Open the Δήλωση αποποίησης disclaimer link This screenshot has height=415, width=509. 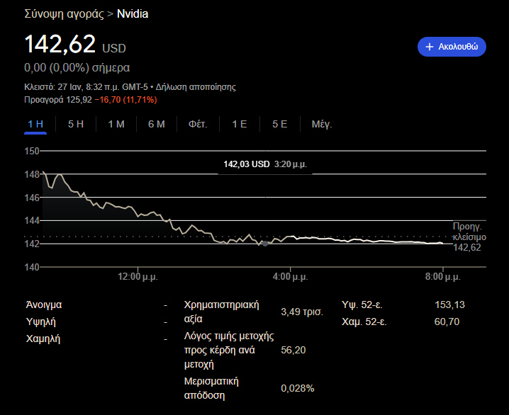tap(196, 87)
